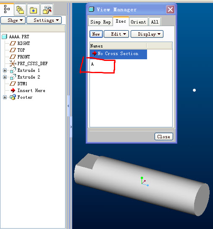The width and height of the screenshot is (213, 229).
Task: Expand the Extrude 2 tree node
Action: pyautogui.click(x=5, y=77)
